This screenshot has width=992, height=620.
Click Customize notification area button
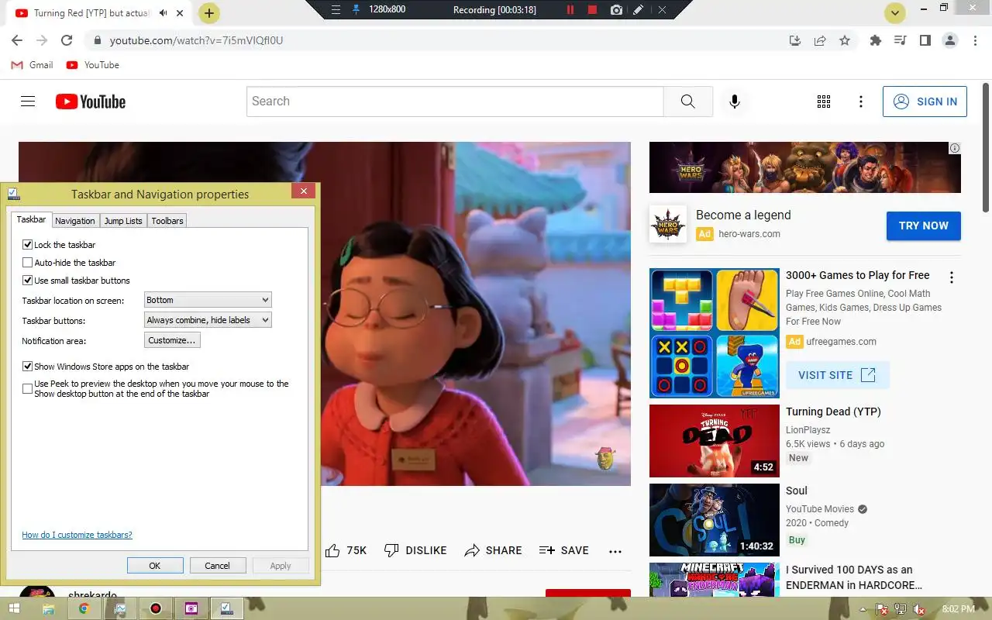tap(172, 340)
